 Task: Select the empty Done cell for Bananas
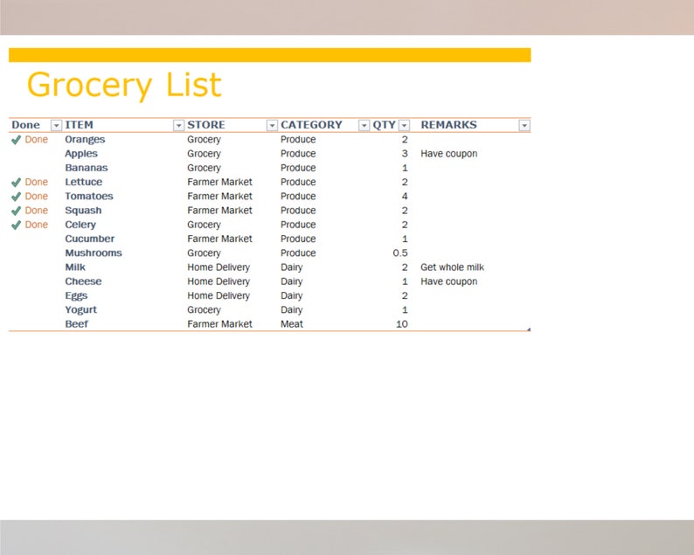(x=35, y=168)
